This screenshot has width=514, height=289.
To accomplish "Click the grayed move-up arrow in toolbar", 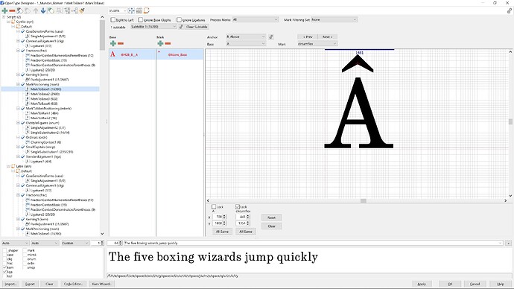I will (x=36, y=11).
